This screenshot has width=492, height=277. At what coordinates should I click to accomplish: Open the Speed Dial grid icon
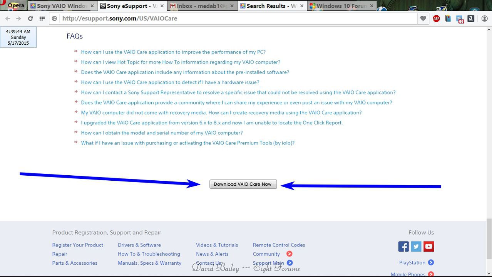click(x=42, y=18)
